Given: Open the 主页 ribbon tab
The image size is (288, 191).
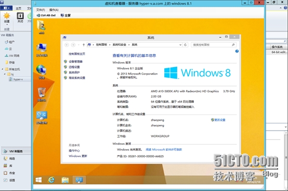Looking at the screenshot, I should (x=19, y=8).
